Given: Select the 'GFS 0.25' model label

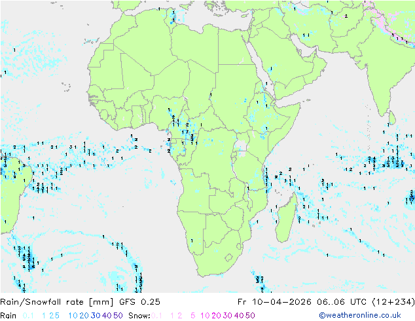Looking at the screenshot, I should tap(139, 302).
